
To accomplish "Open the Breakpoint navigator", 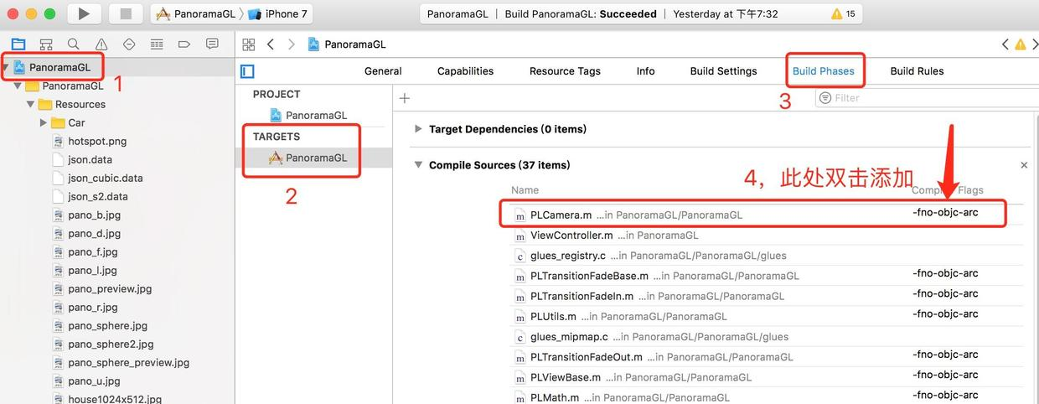I will coord(184,44).
